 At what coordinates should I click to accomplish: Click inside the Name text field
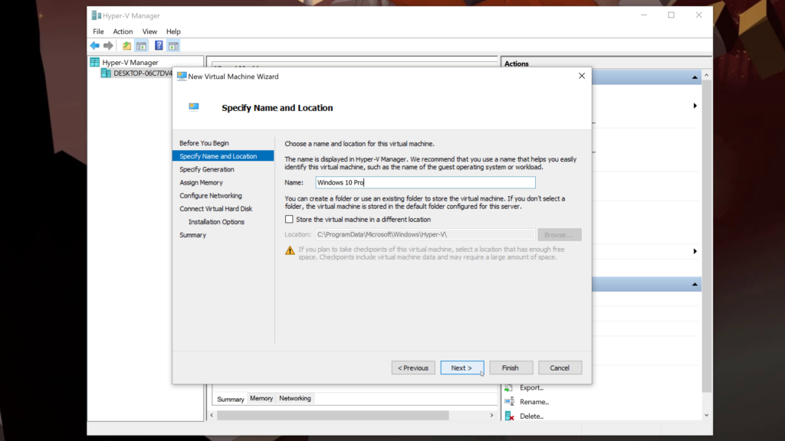(x=425, y=182)
